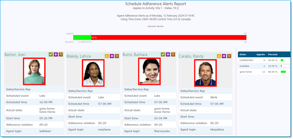This screenshot has height=139, width=293.
Task: Select Carabo, Randy's photo thumbnail
Action: 205,73
